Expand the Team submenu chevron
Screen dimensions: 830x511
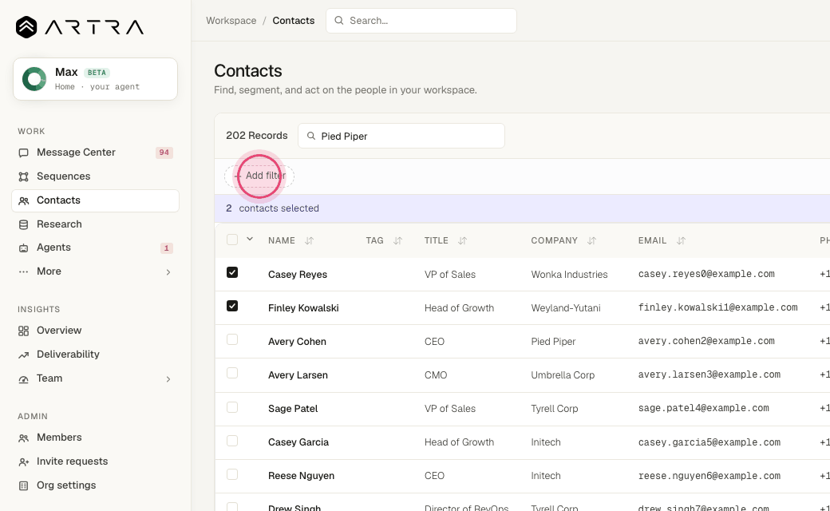pos(168,379)
